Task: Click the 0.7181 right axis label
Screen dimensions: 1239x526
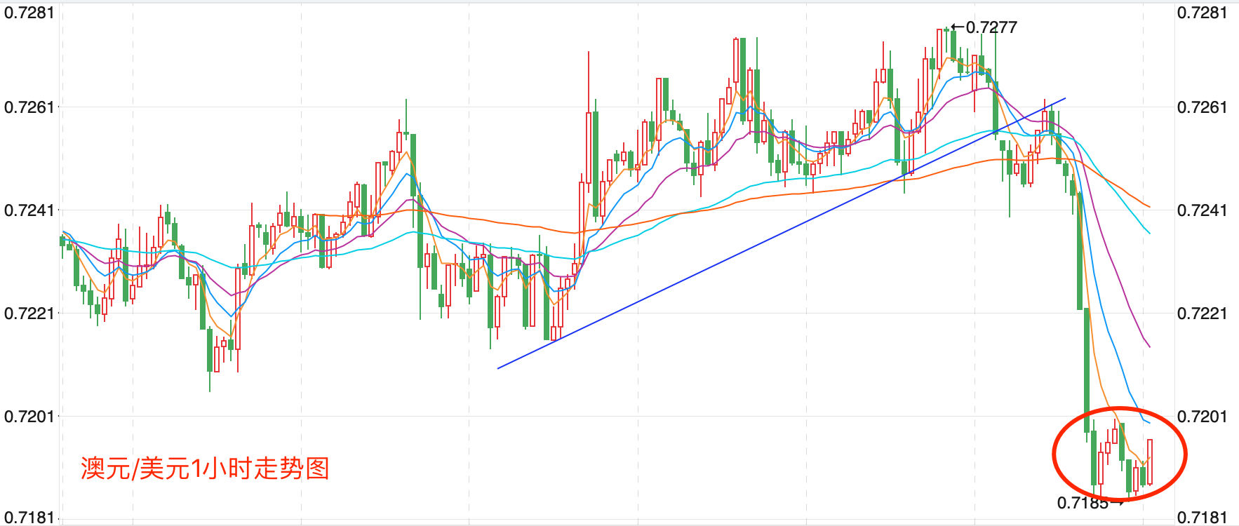Action: click(1202, 518)
